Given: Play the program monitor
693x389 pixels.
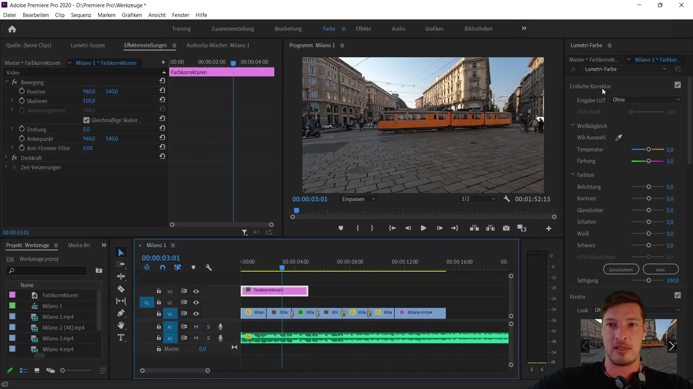Looking at the screenshot, I should (423, 228).
